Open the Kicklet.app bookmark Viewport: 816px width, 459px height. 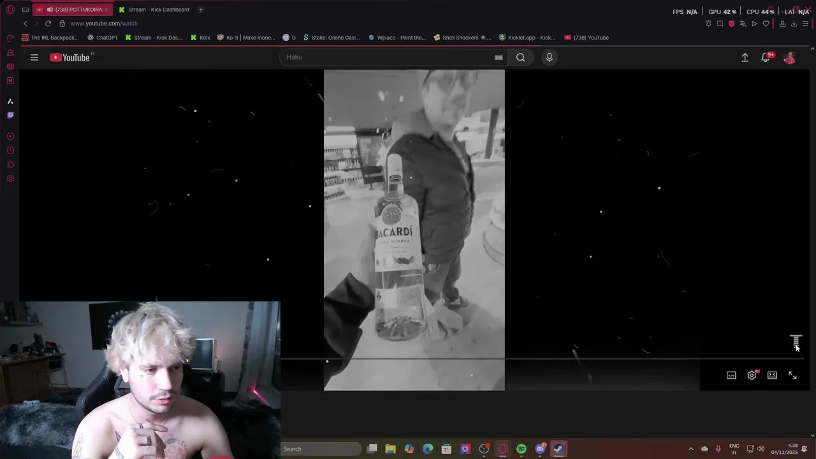(527, 38)
